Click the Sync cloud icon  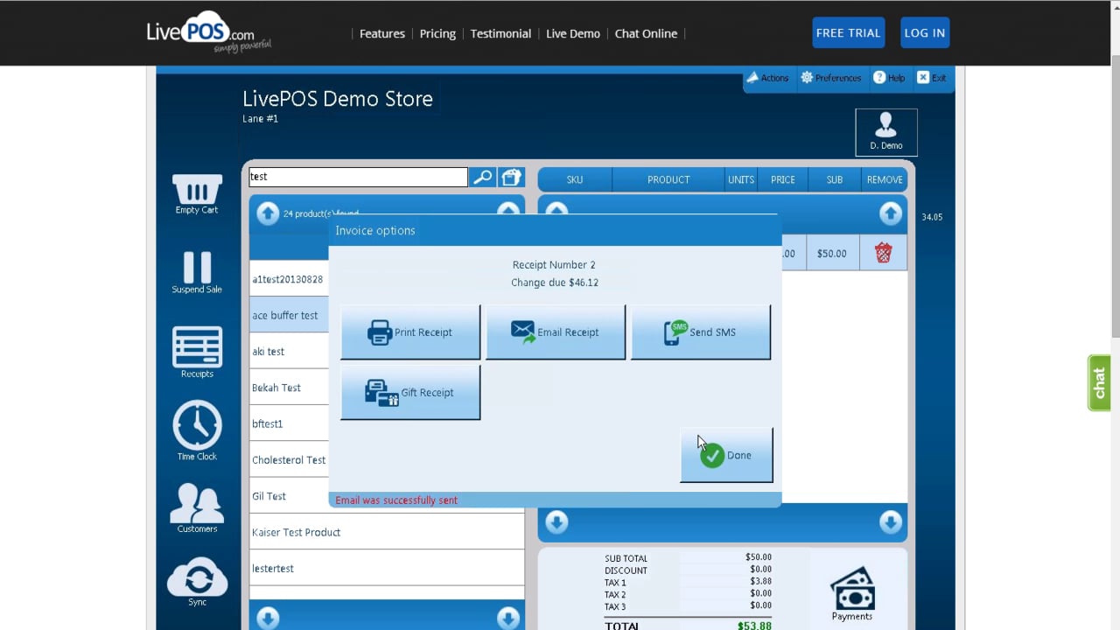coord(197,577)
